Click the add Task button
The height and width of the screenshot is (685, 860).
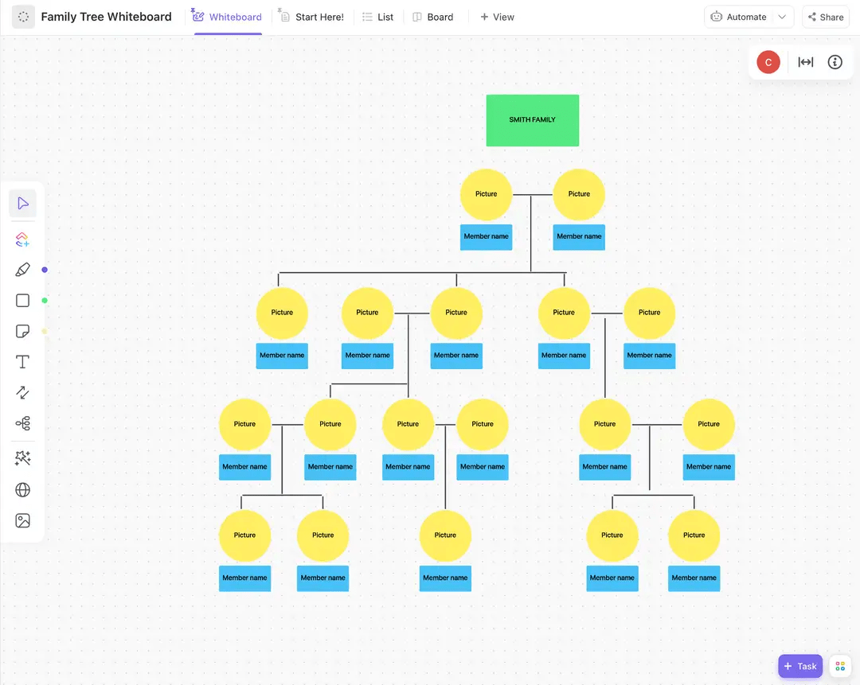click(800, 667)
